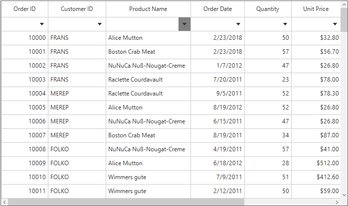Click the horizontal scrollbar thumb

pos(126,202)
